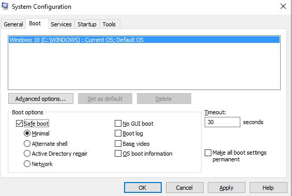Enable Base video option
The height and width of the screenshot is (196, 292).
[118, 144]
